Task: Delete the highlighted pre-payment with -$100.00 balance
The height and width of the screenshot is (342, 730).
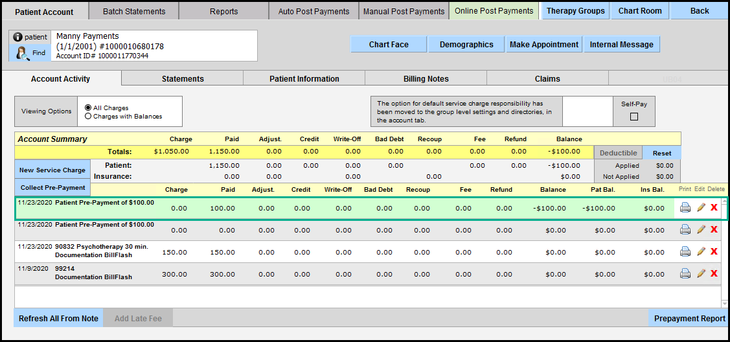Action: click(x=714, y=208)
